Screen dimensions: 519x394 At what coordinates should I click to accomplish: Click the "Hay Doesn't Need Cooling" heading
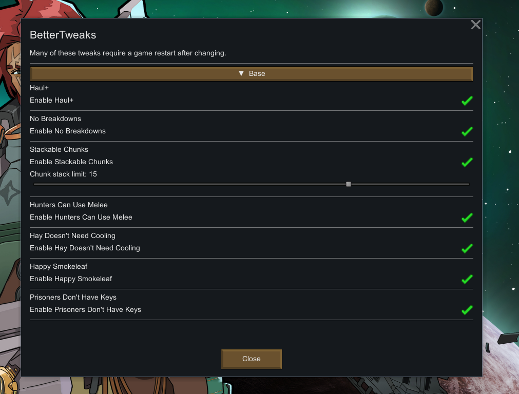point(72,235)
